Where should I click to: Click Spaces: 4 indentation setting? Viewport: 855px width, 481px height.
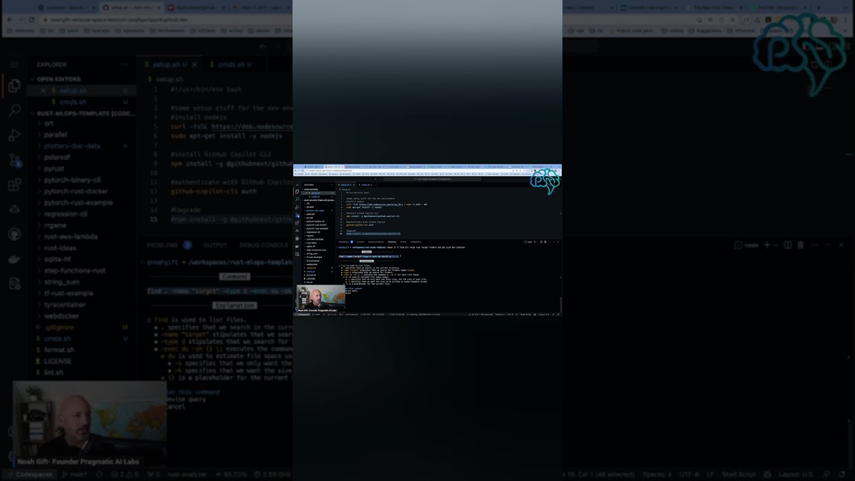(x=500, y=315)
